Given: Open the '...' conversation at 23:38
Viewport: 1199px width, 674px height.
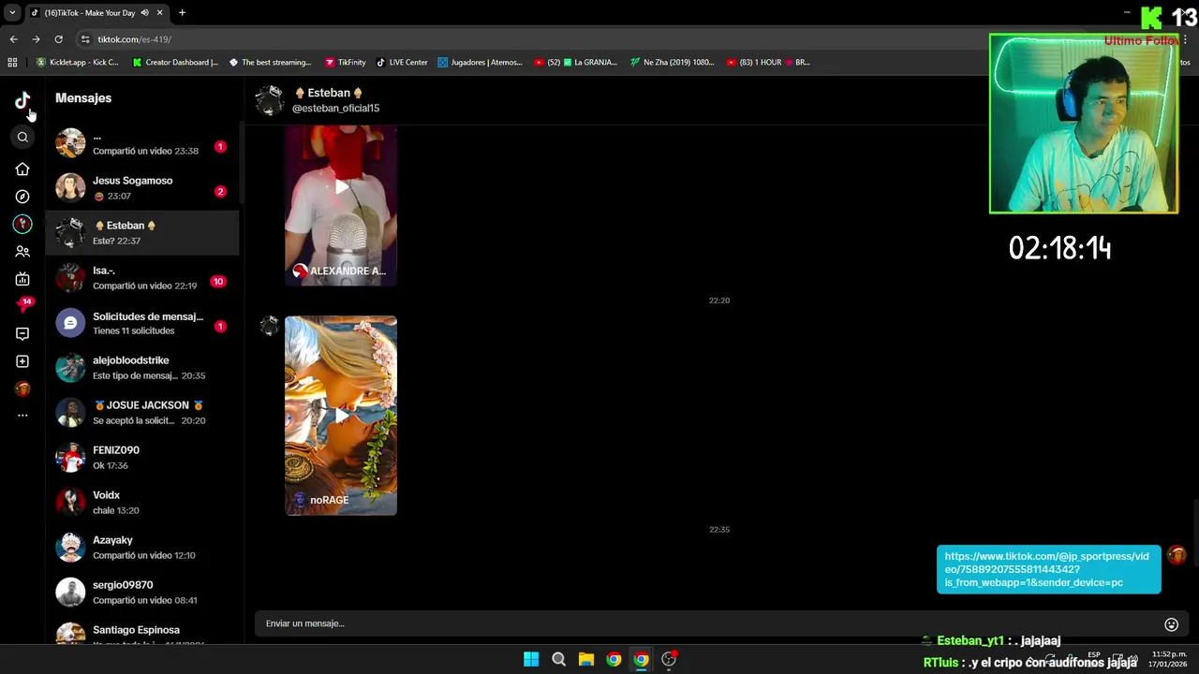Looking at the screenshot, I should pyautogui.click(x=142, y=143).
